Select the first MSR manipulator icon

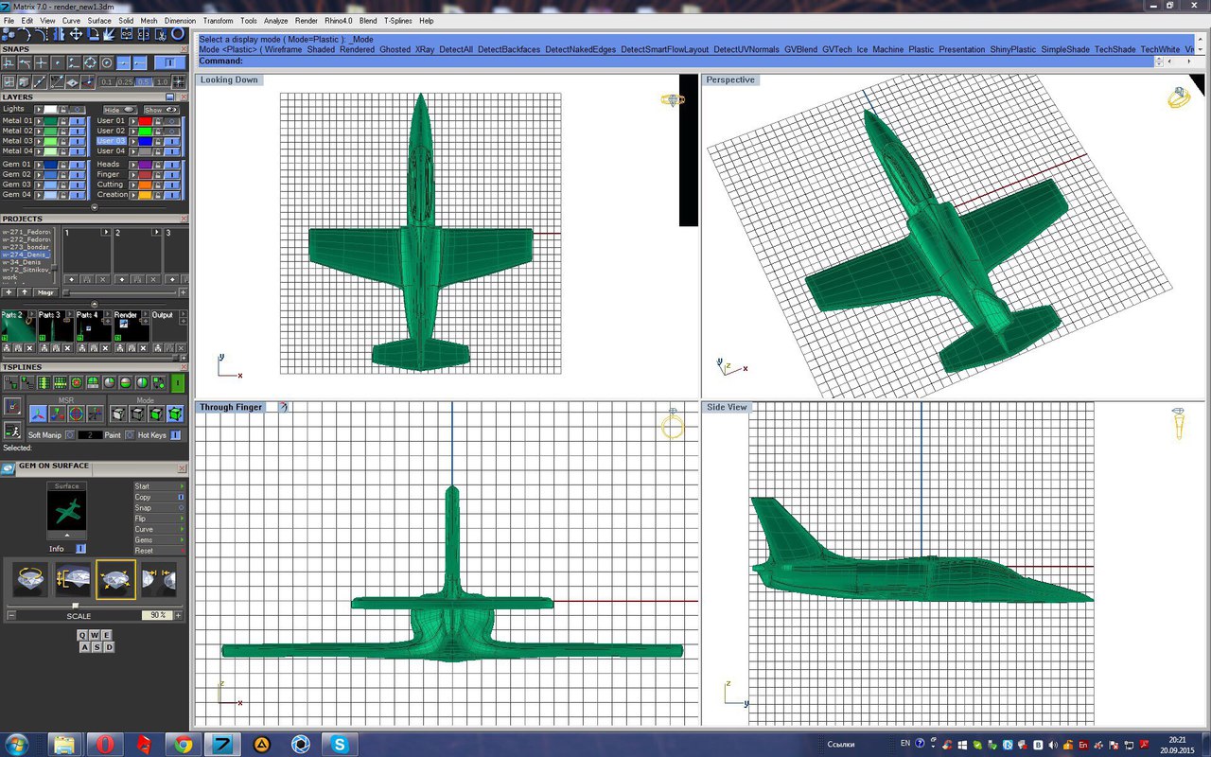[38, 414]
